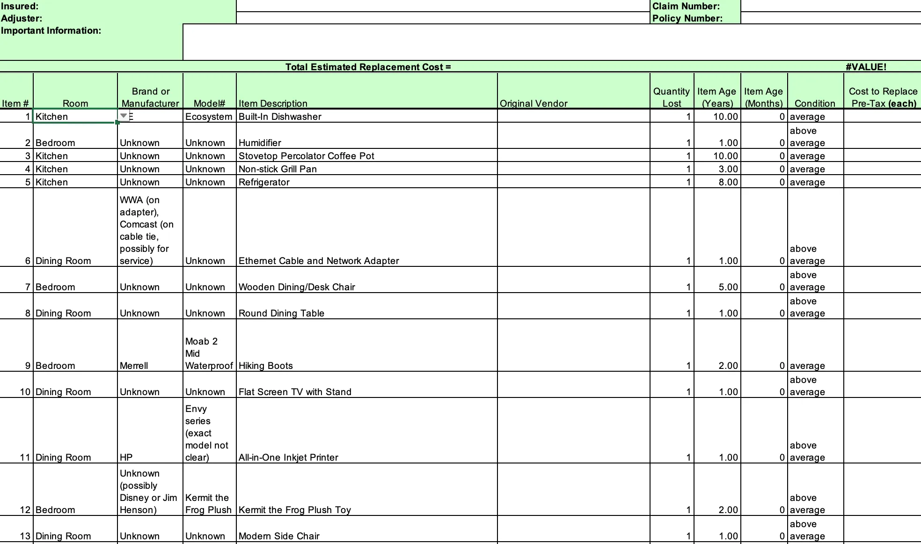Select the 'Item Age (Months)' header

[764, 91]
